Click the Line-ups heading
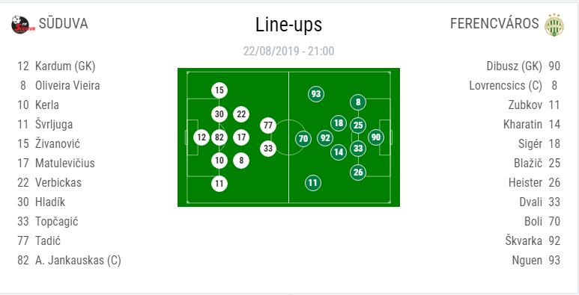This screenshot has width=579, height=295. (x=289, y=25)
